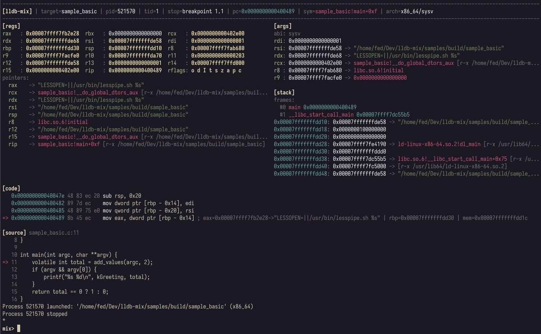Click the ld-linux-x86-64.so.2!dl_main symbol
Image resolution: width=541 pixels, height=334 pixels.
[x=439, y=144]
